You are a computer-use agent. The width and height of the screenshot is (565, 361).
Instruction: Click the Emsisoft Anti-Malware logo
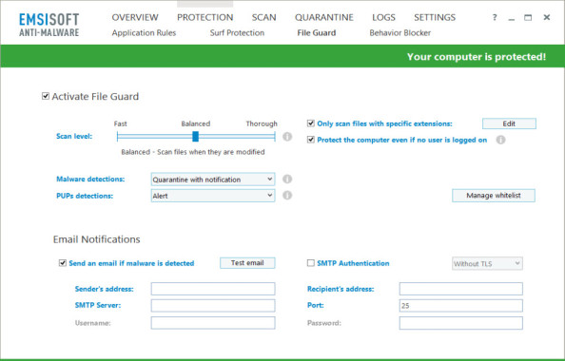[x=49, y=25]
